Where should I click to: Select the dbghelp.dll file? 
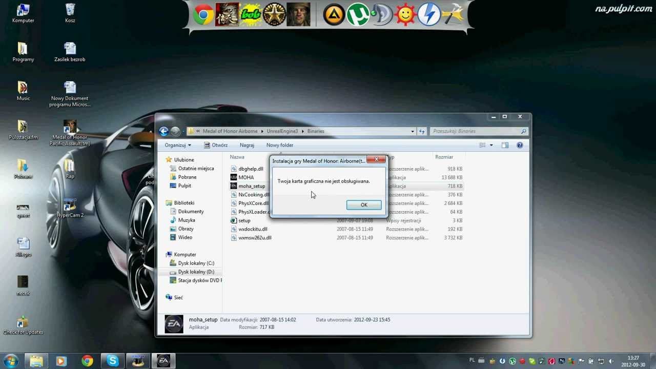247,169
